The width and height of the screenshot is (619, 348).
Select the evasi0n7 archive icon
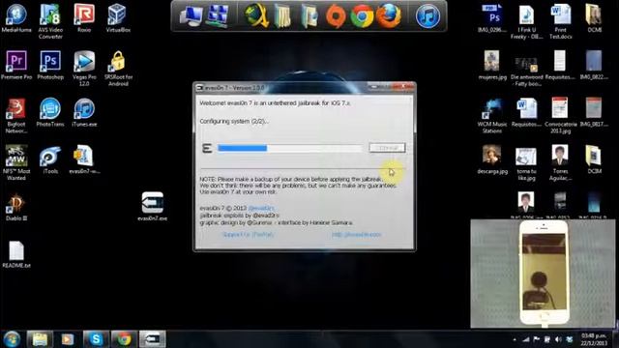point(84,159)
